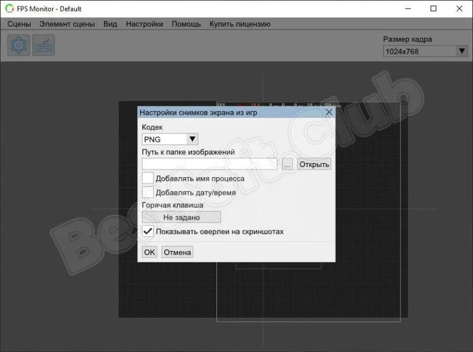Select Купить лицензию in the menu bar
The image size is (473, 352).
click(x=239, y=24)
